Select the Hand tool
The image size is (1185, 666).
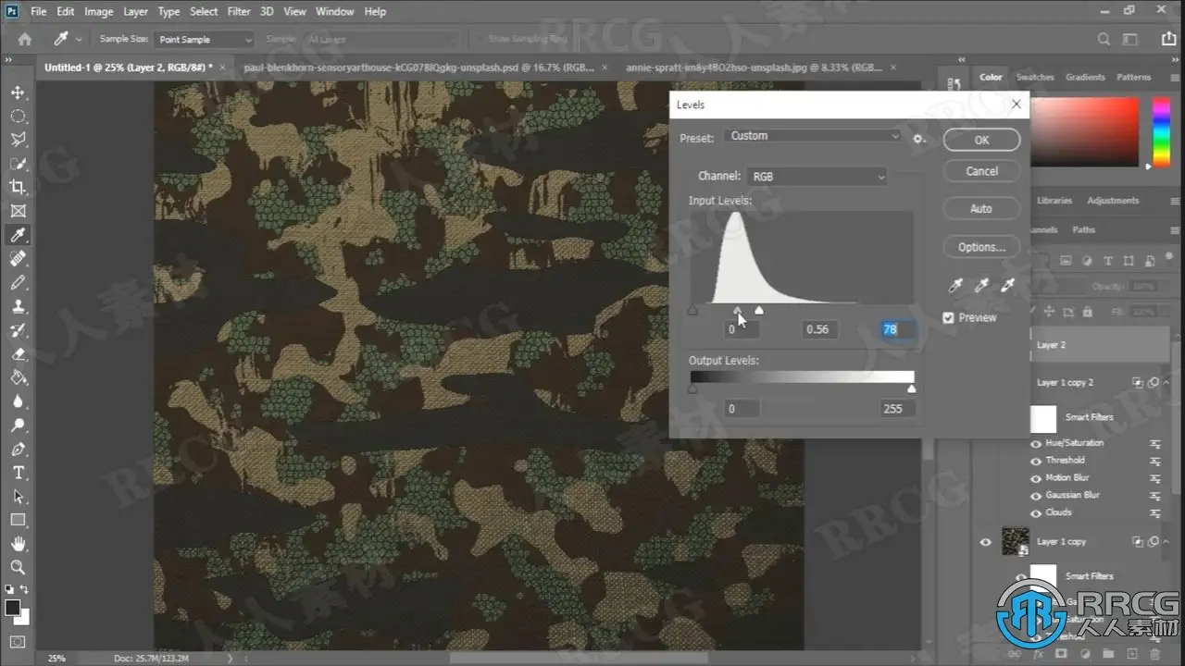click(18, 544)
